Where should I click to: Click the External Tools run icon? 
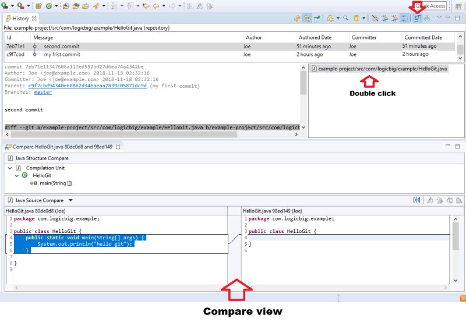point(21,6)
